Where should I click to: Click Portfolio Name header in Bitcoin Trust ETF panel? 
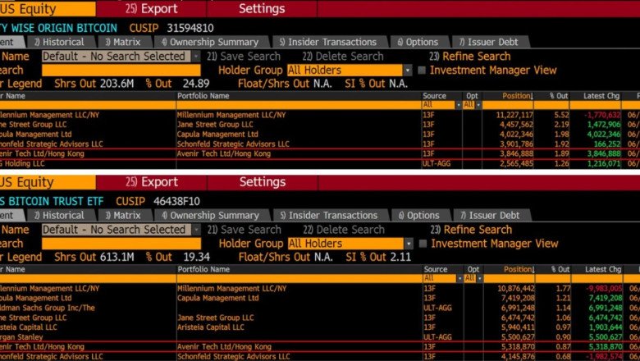click(203, 269)
